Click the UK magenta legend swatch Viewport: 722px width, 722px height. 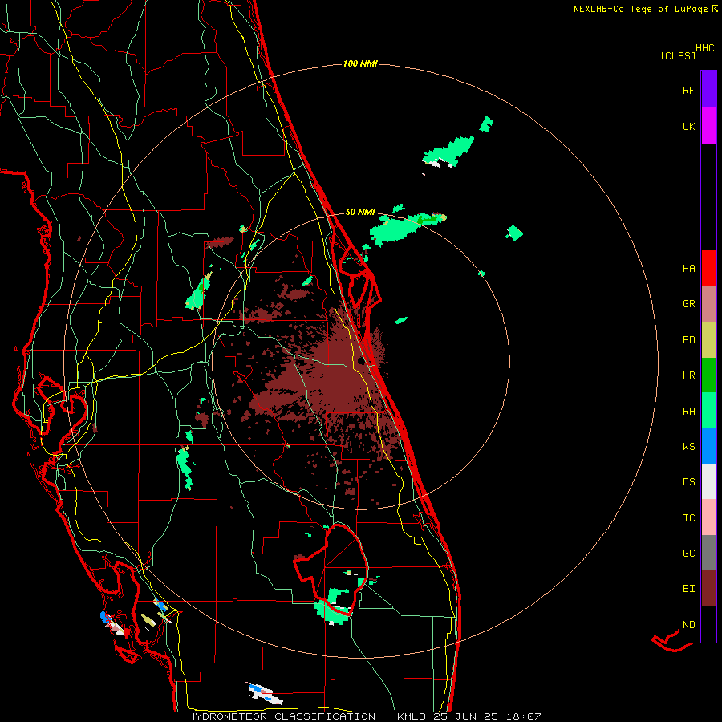tap(708, 126)
